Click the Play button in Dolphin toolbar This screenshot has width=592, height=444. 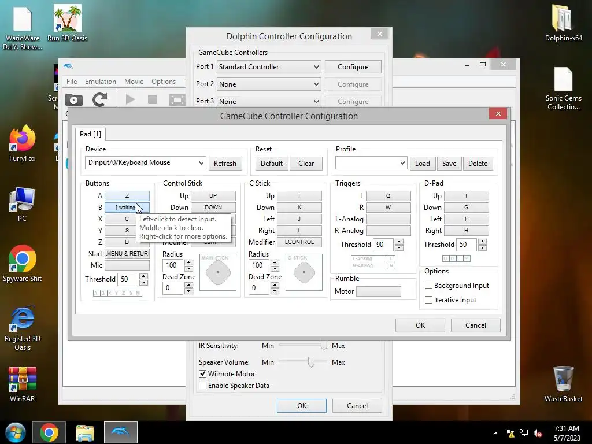(x=130, y=99)
